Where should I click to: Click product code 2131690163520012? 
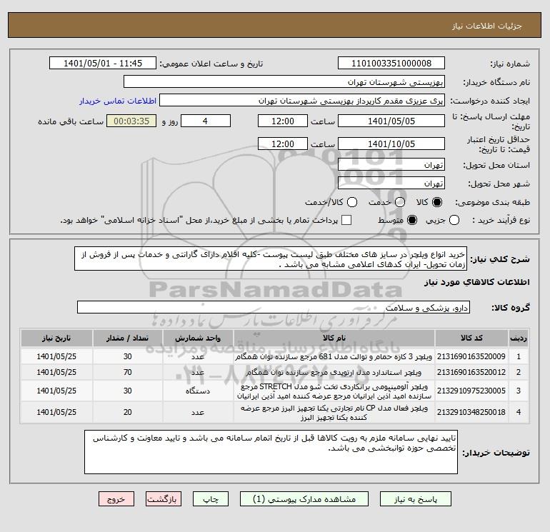tap(471, 373)
